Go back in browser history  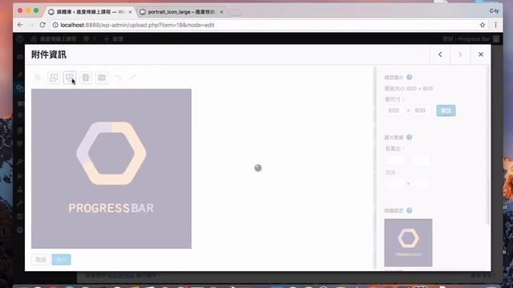[x=20, y=25]
